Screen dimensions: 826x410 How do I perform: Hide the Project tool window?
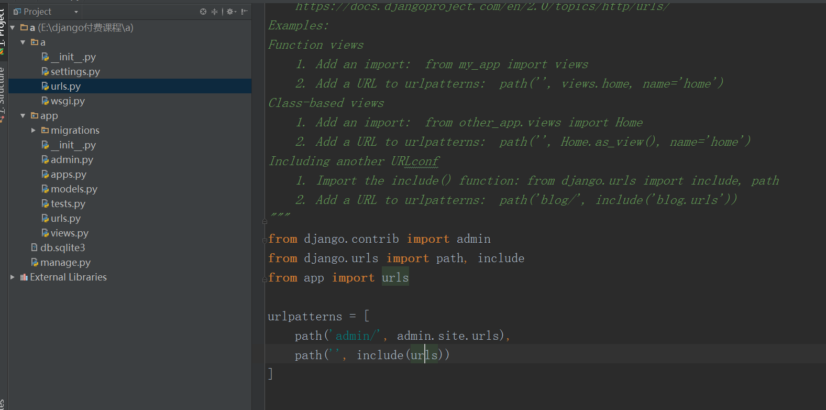(245, 12)
